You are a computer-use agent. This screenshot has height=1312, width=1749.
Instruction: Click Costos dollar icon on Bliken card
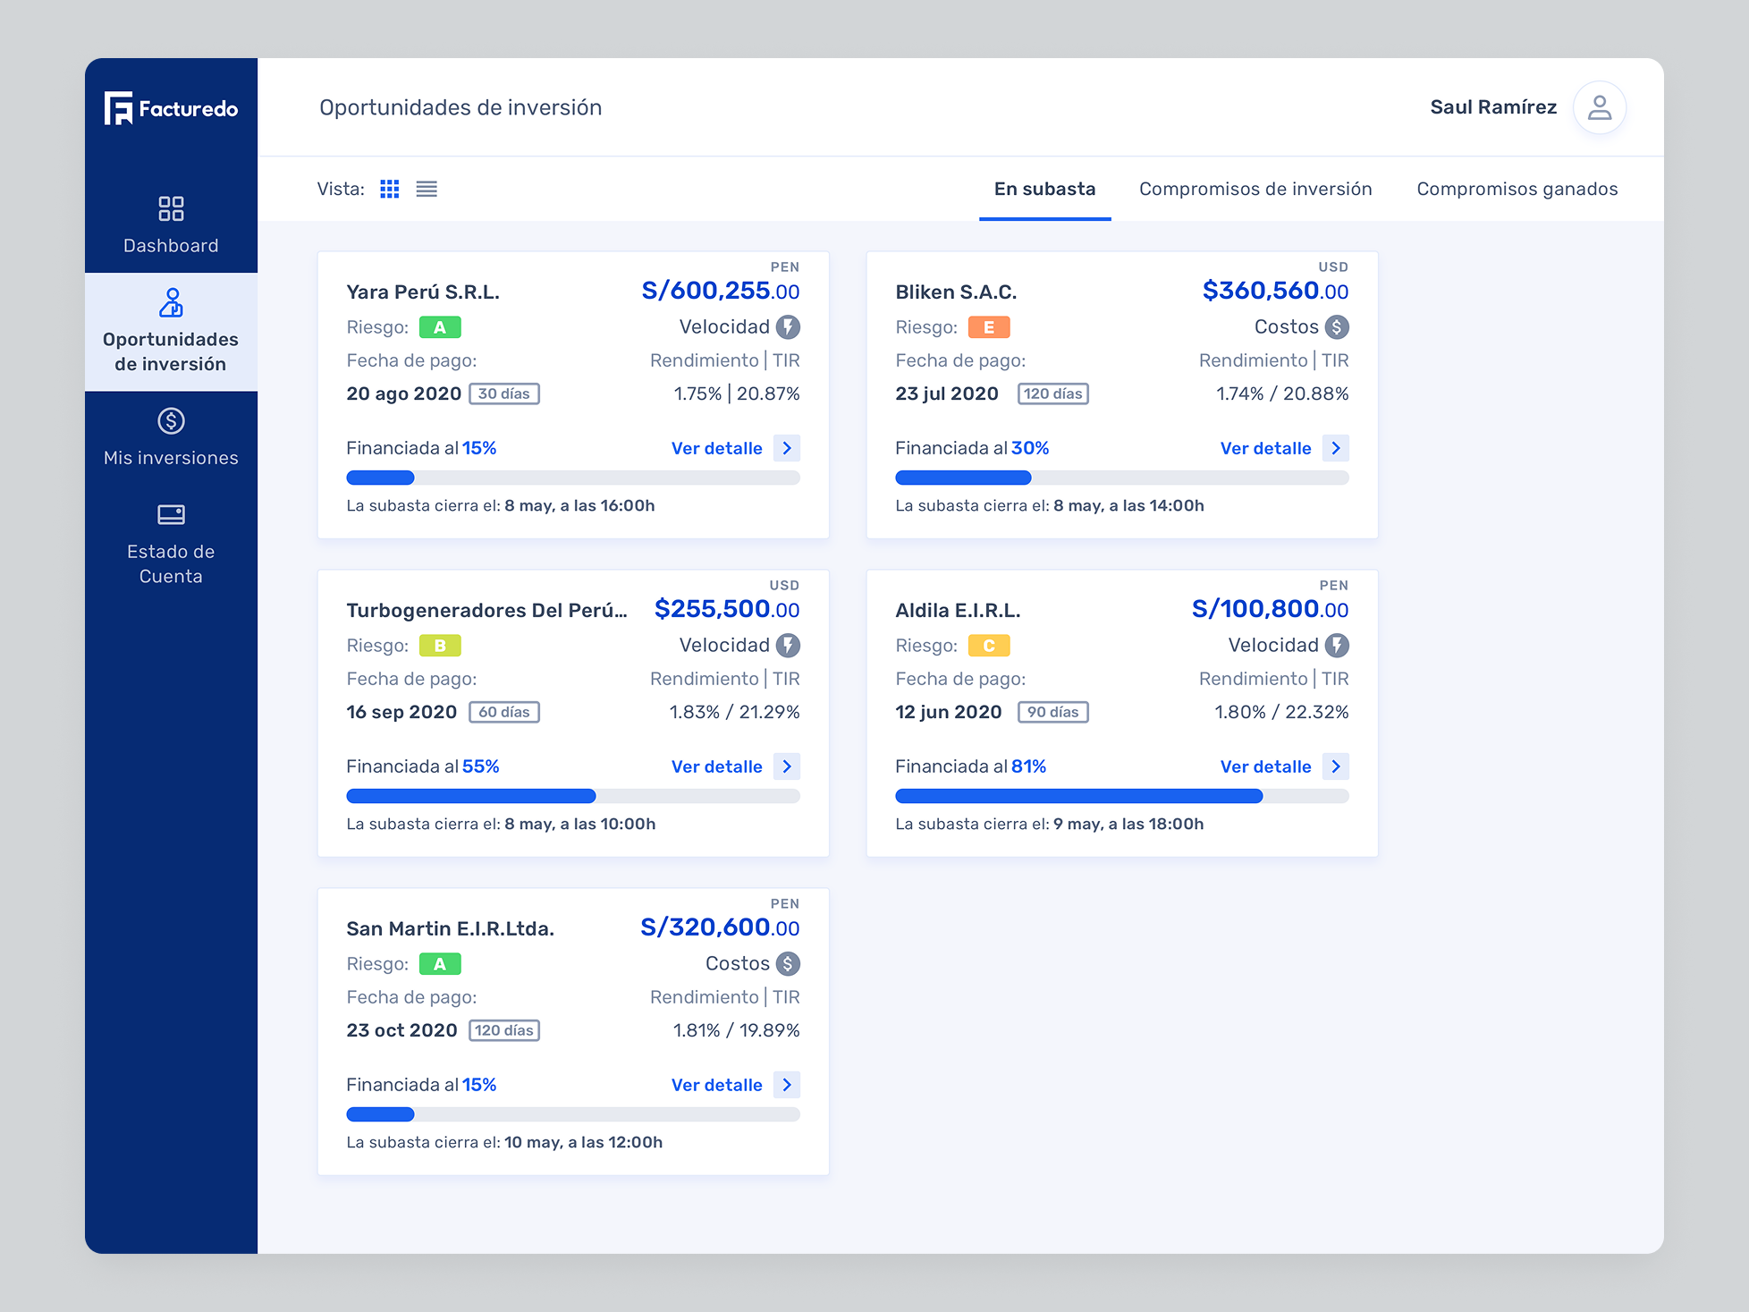click(1337, 326)
